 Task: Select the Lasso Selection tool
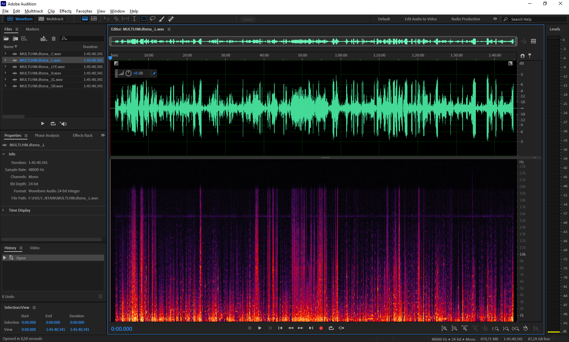coord(153,19)
